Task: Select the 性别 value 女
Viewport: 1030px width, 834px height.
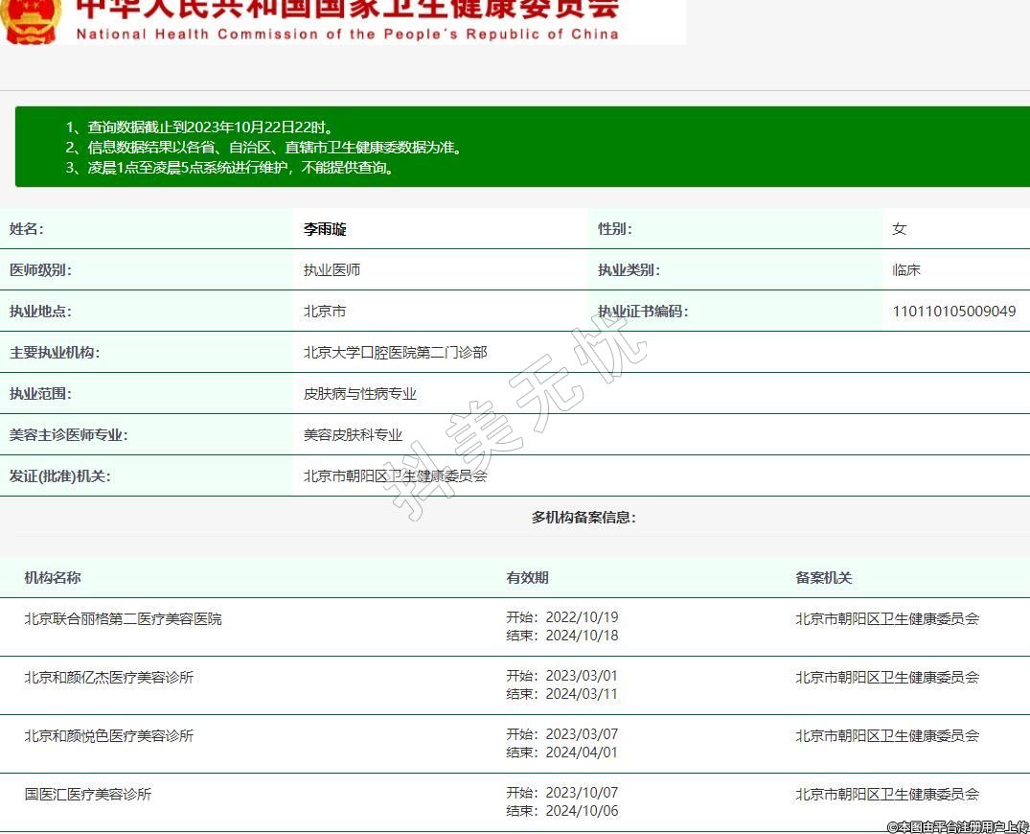Action: click(x=899, y=229)
